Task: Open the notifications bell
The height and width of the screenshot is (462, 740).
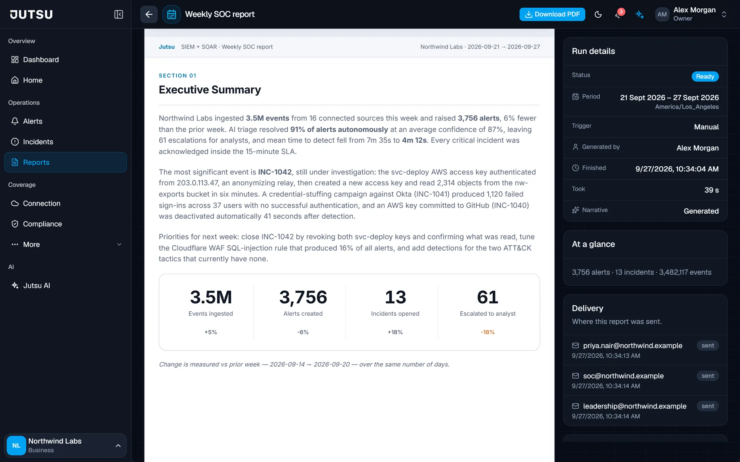Action: (618, 14)
